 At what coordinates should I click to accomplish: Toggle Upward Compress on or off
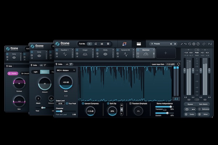click(83, 104)
